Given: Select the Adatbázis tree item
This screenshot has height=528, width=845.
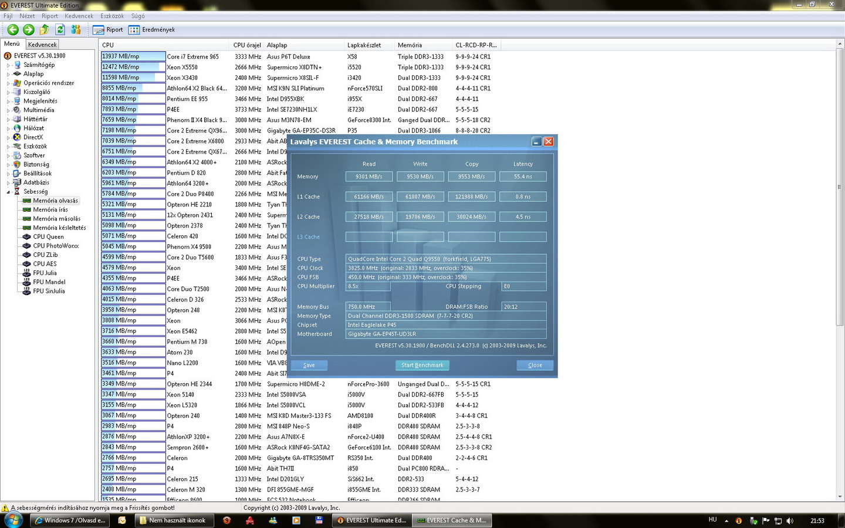Looking at the screenshot, I should pos(36,182).
